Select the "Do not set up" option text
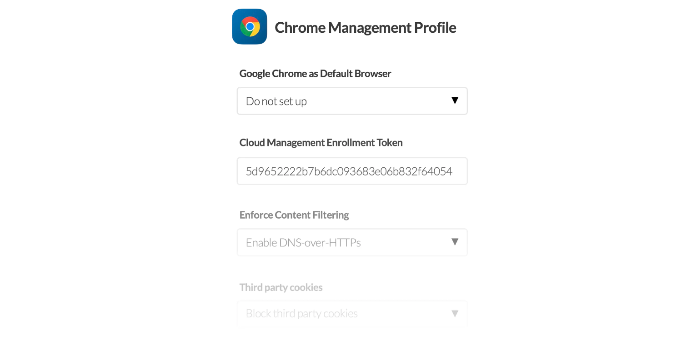This screenshot has width=682, height=341. pyautogui.click(x=276, y=101)
